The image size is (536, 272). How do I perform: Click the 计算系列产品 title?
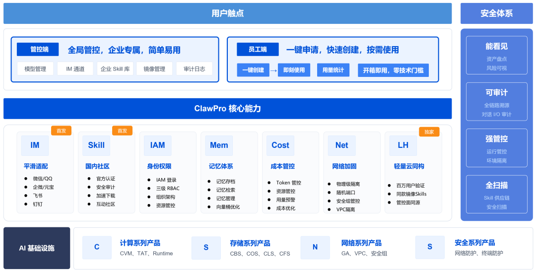(140, 243)
